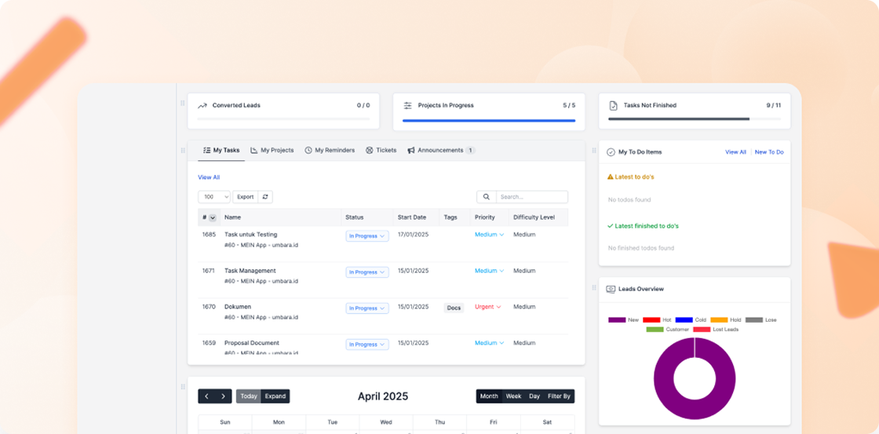Toggle the Lost Leads legend swatch

[702, 329]
